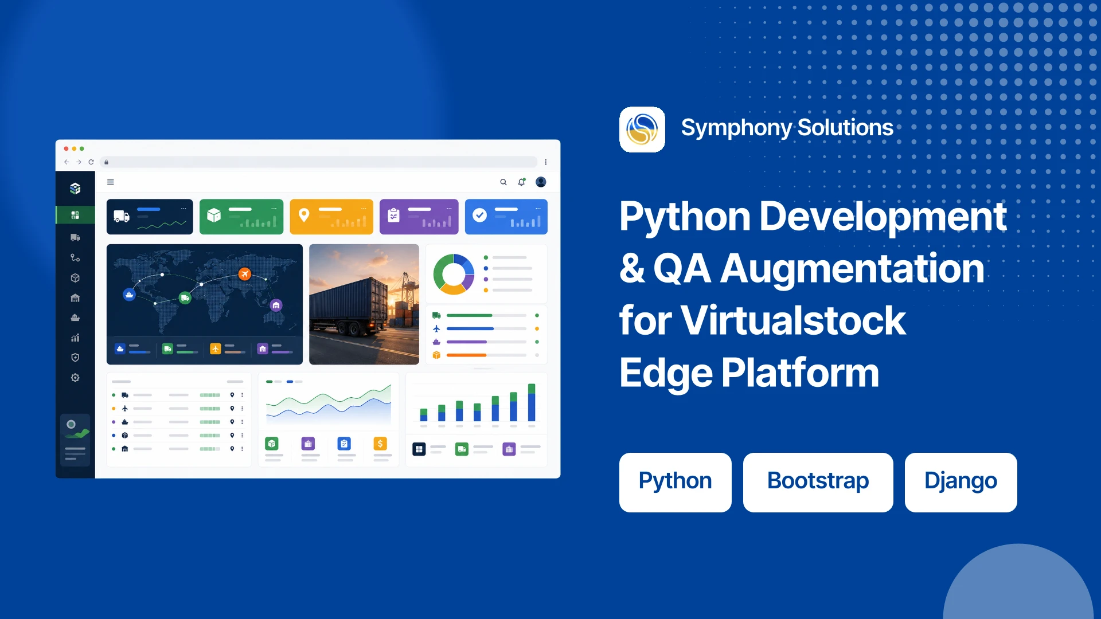Viewport: 1101px width, 619px height.
Task: Open the three-dot menu on blue card
Action: 538,209
